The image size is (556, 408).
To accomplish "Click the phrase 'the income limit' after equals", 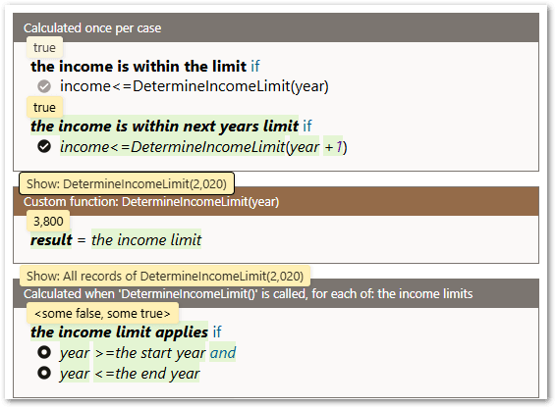I will pos(146,239).
